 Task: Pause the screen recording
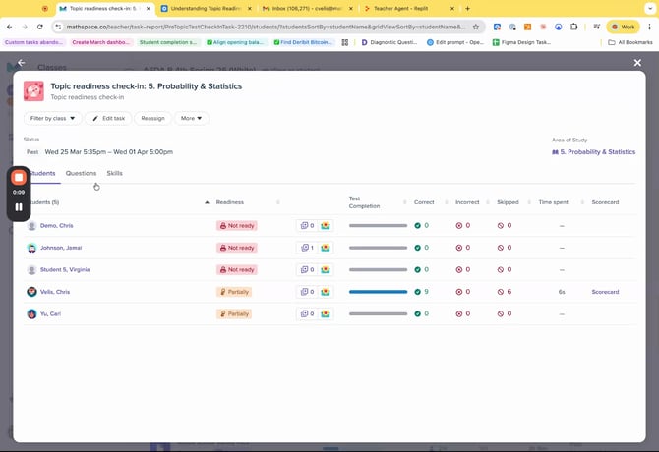pos(19,207)
